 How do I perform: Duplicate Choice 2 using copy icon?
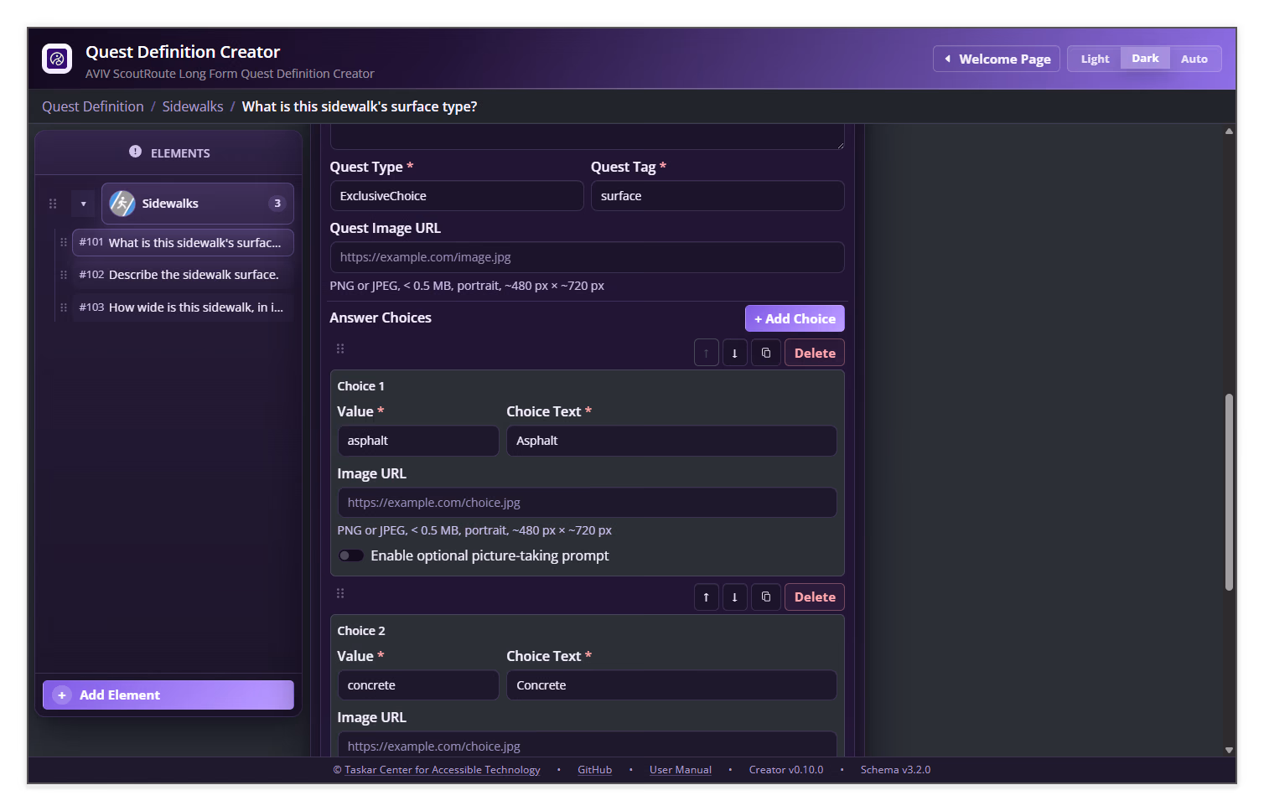[x=766, y=597]
